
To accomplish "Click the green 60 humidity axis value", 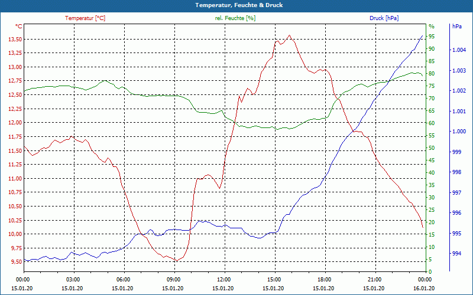I will [432, 123].
